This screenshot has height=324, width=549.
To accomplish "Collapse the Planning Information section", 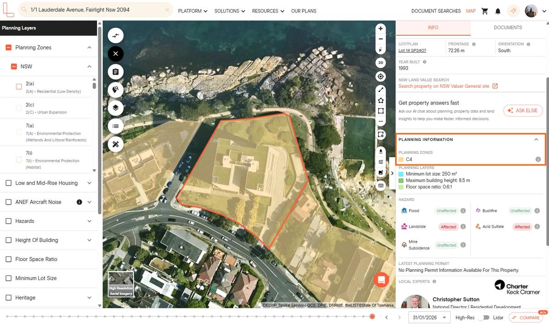I will point(537,140).
